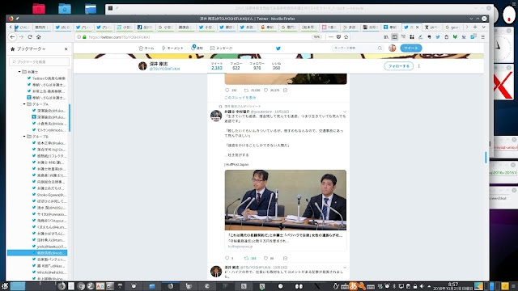Open own profile avatar menu beside ツイート button
Screen dimensions: 518x291
[392, 48]
